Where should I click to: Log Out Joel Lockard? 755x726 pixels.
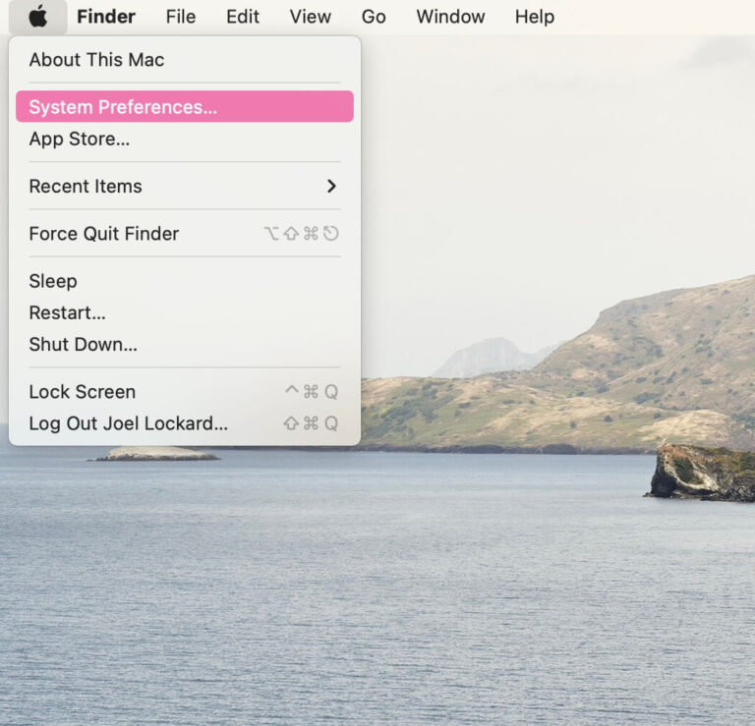tap(128, 423)
